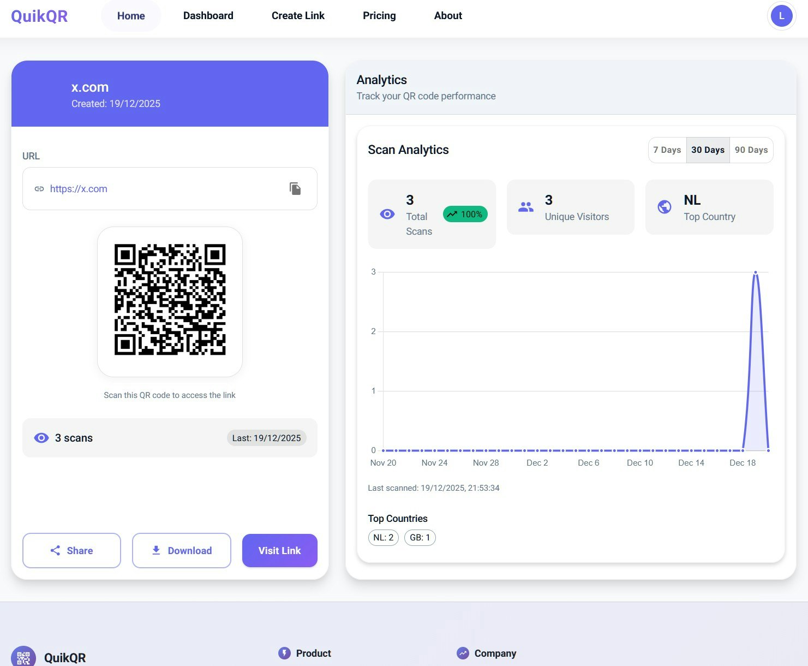Open the Pricing page
Viewport: 808px width, 666px height.
point(379,15)
